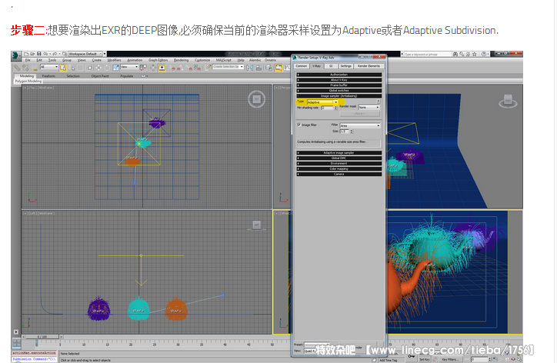
Task: Click the Angle Snap toggle icon
Action: 180,68
